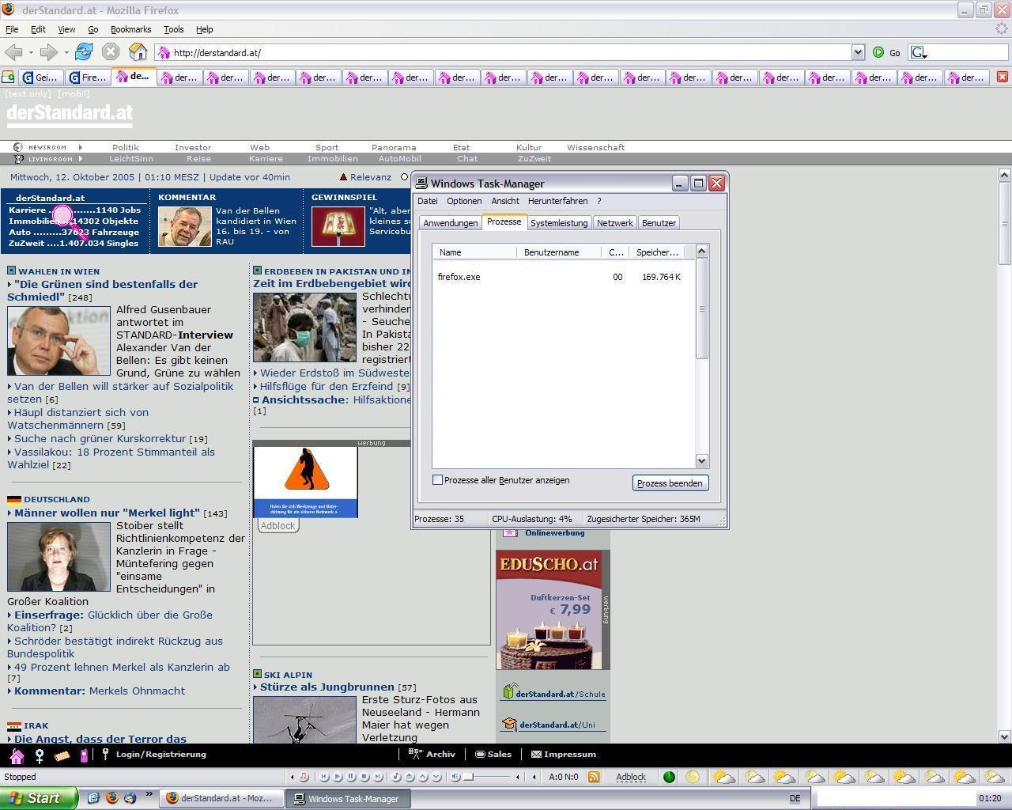
Task: Click the Stop loading icon
Action: pos(111,52)
